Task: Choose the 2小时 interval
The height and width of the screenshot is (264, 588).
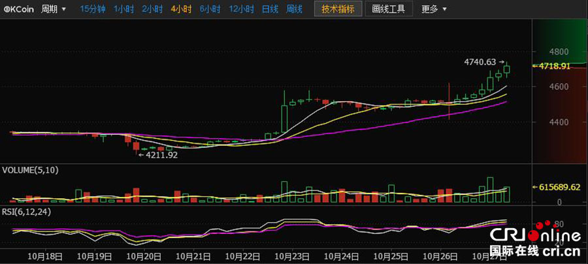Action: click(x=152, y=10)
